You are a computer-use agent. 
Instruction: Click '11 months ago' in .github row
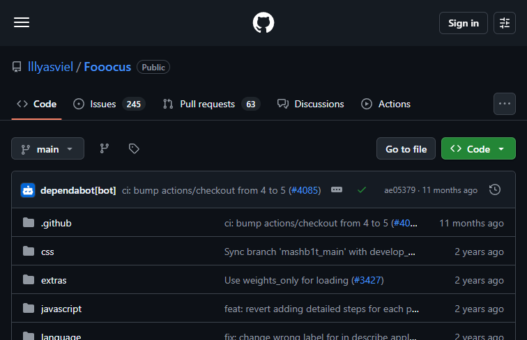(471, 223)
